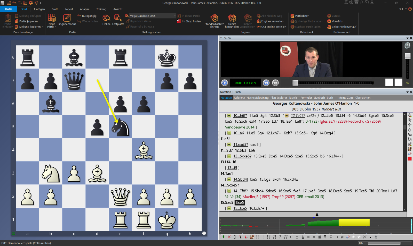Expand the Stellung kopieren dropdown arrow
This screenshot has height=246, width=413.
[x=43, y=27]
